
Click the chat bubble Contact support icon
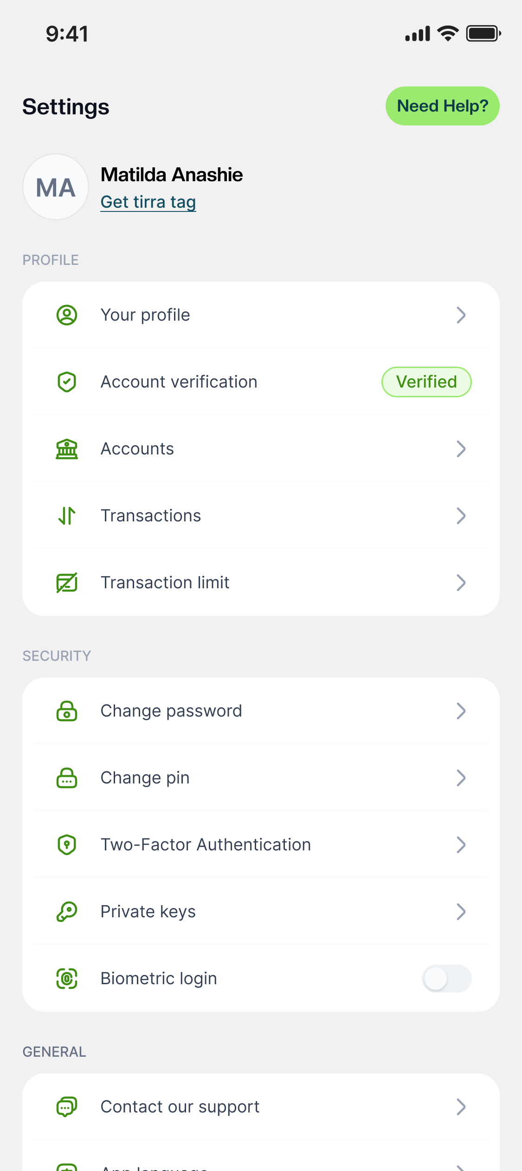tap(67, 1107)
